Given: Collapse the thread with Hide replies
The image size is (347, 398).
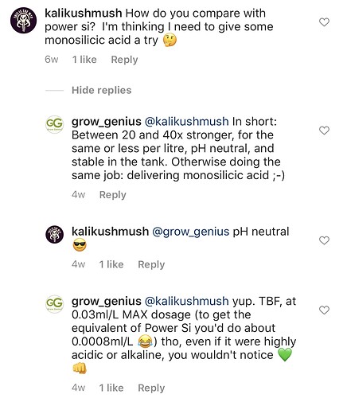Looking at the screenshot, I should [101, 90].
